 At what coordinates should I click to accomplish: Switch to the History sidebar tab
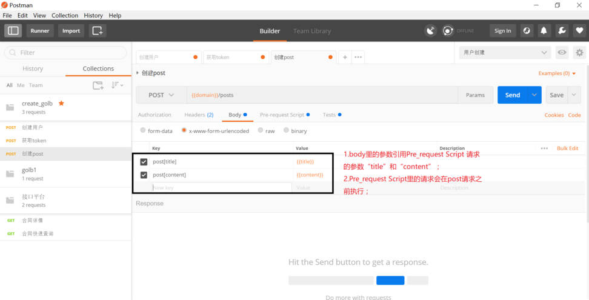tap(33, 68)
